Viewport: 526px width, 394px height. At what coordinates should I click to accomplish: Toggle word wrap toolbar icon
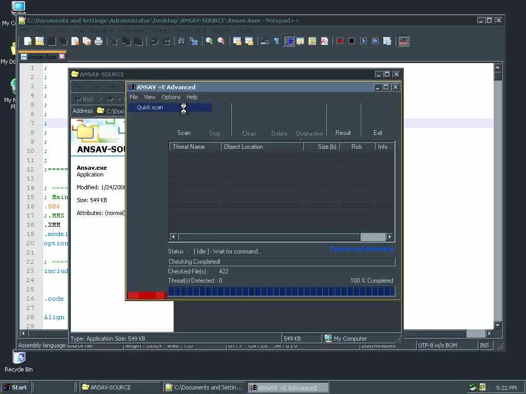pos(265,41)
